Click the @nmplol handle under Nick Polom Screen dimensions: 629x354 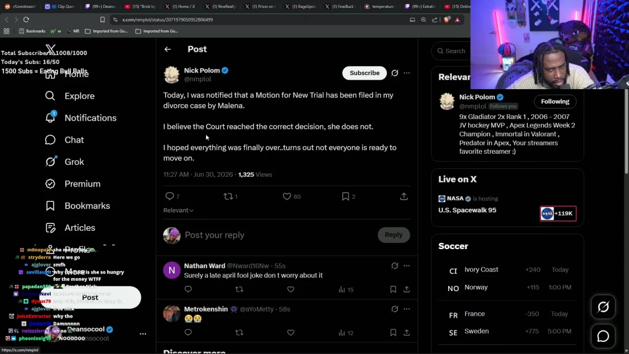click(x=198, y=79)
